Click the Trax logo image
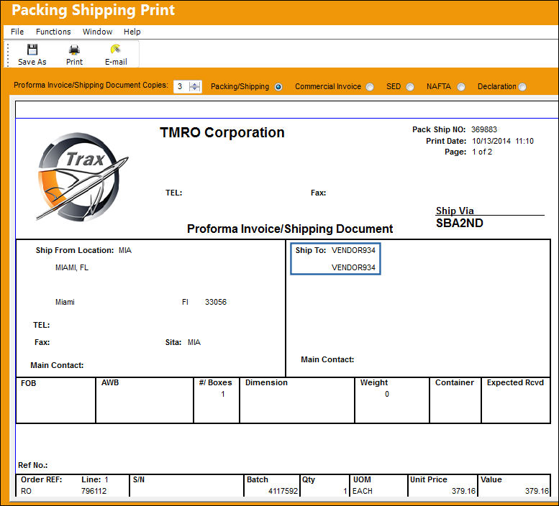559x506 pixels. [x=81, y=177]
